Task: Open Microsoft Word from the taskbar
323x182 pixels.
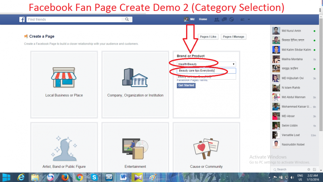Action: tap(124, 177)
